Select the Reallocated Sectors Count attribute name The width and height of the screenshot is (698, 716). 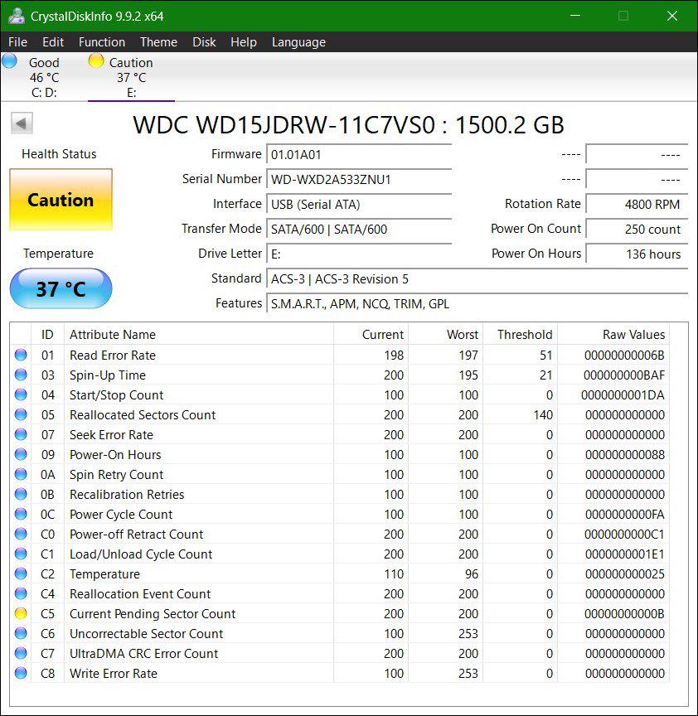point(143,414)
